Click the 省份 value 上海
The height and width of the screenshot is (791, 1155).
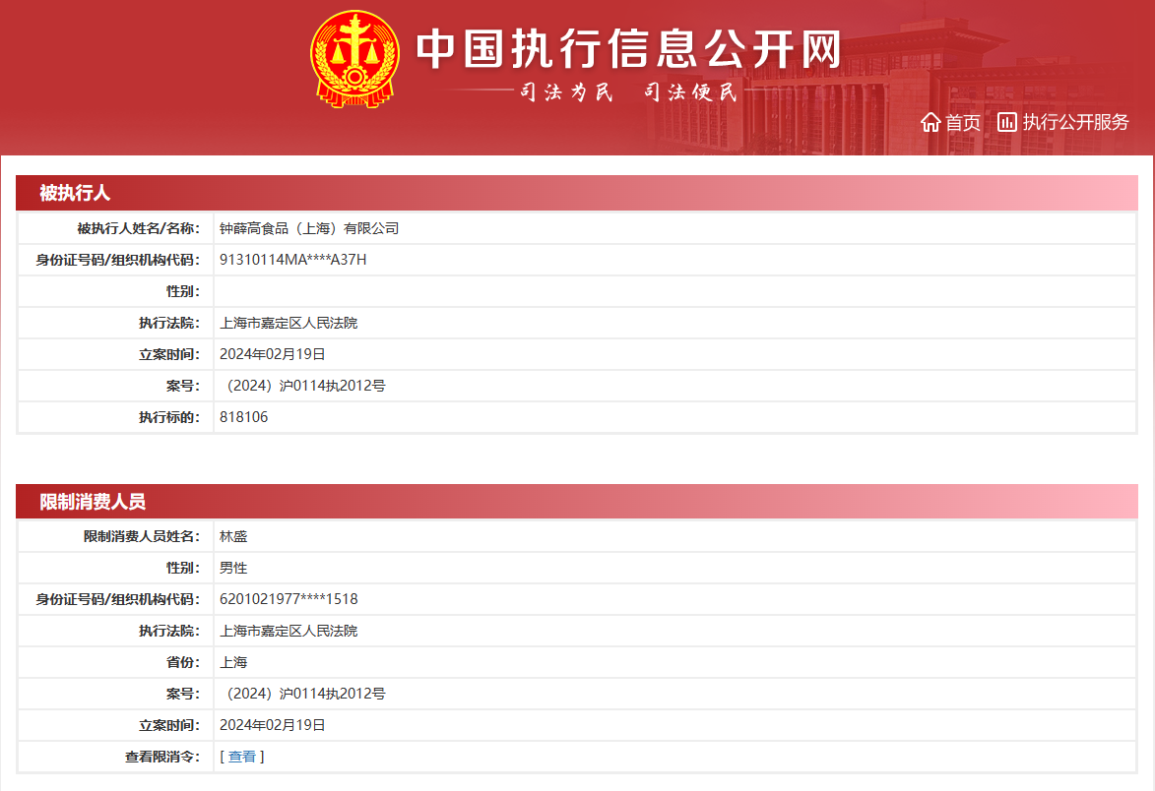233,662
